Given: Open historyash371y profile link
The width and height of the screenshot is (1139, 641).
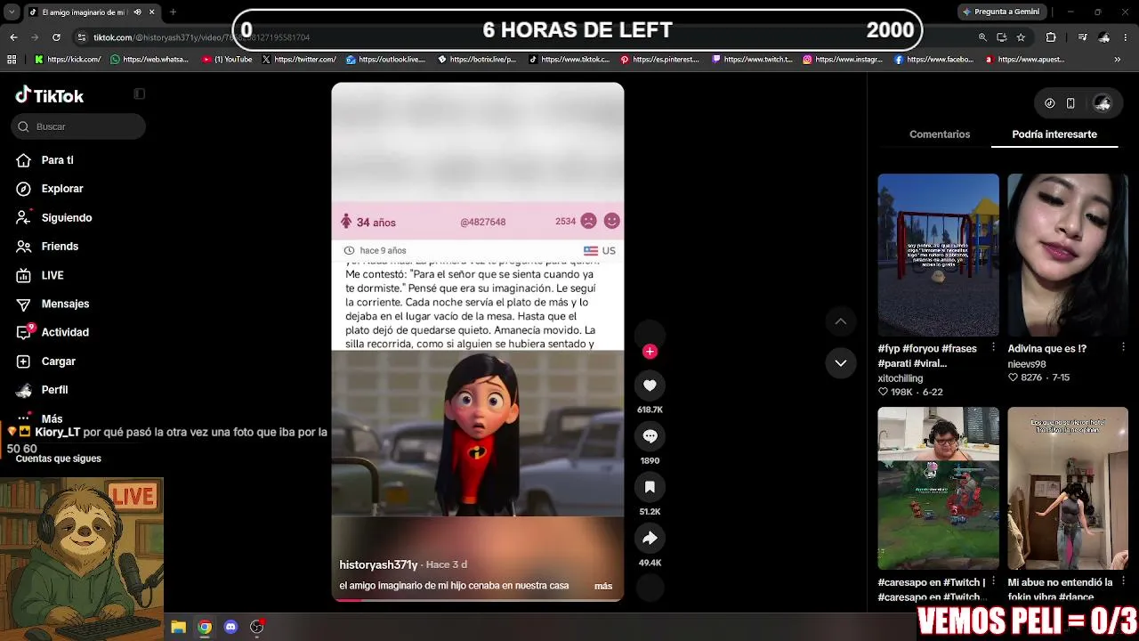Looking at the screenshot, I should tap(378, 564).
